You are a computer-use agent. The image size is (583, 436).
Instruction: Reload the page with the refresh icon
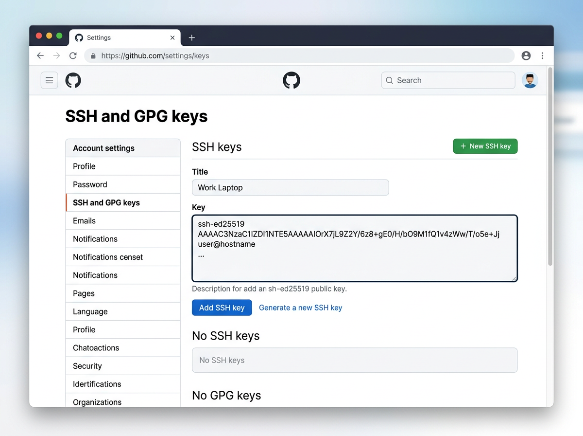point(73,55)
